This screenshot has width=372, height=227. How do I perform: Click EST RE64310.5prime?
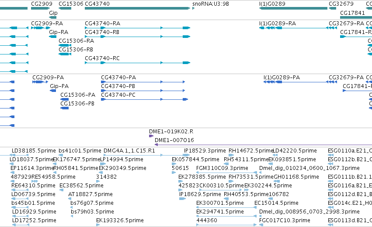pyautogui.click(x=34, y=186)
